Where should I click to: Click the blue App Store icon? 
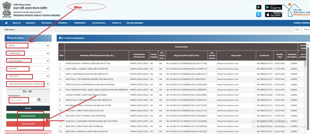coord(259,15)
